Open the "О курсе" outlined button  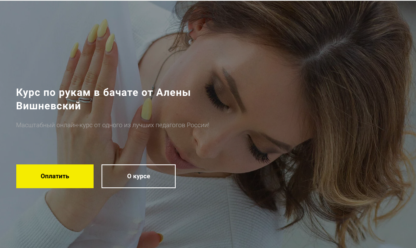tap(138, 176)
